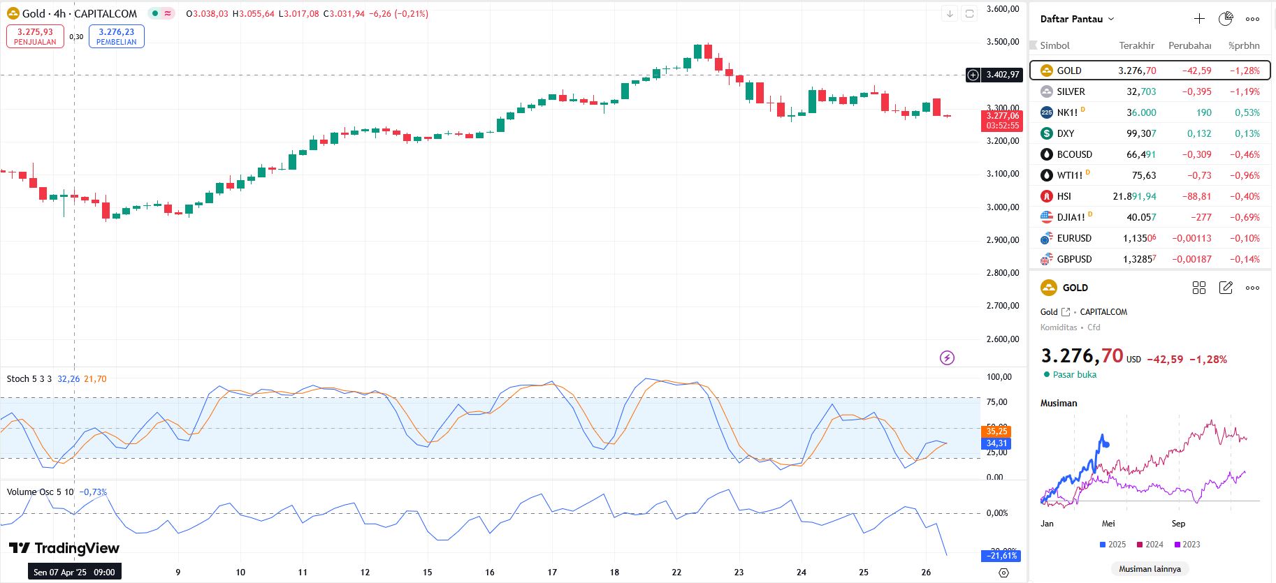Screen dimensions: 1276x583
Task: Open chart scale settings gear icon
Action: coord(1003,573)
